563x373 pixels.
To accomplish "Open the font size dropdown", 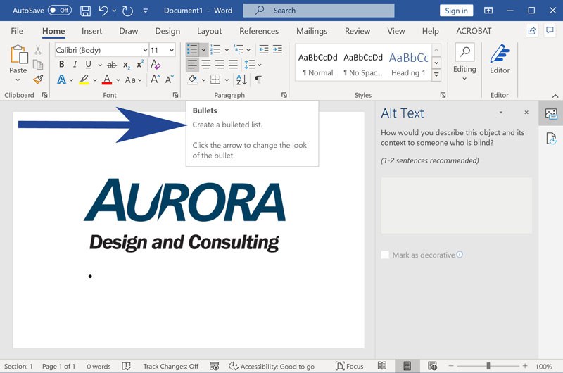I will [x=172, y=50].
